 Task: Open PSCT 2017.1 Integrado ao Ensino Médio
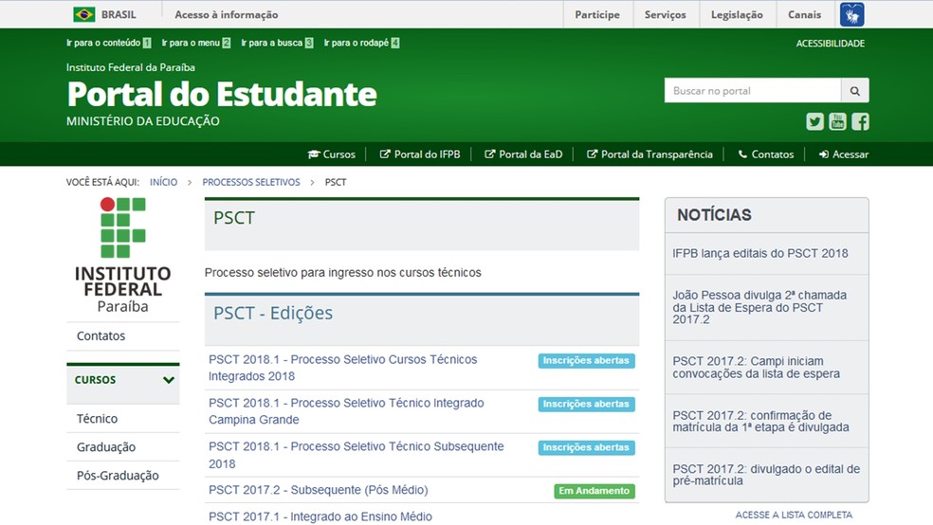pyautogui.click(x=320, y=516)
